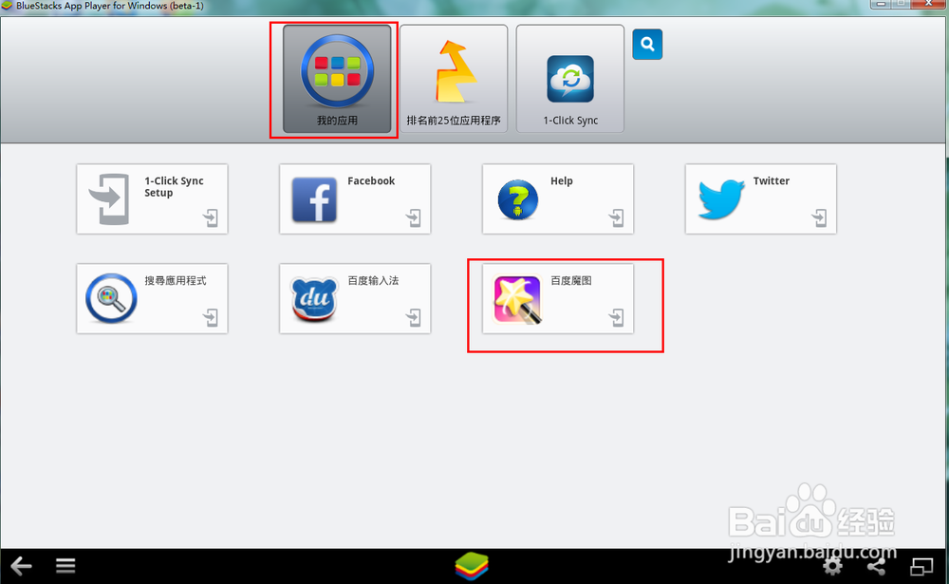
Task: Click the BlueStacks icon in title bar
Action: [7, 6]
